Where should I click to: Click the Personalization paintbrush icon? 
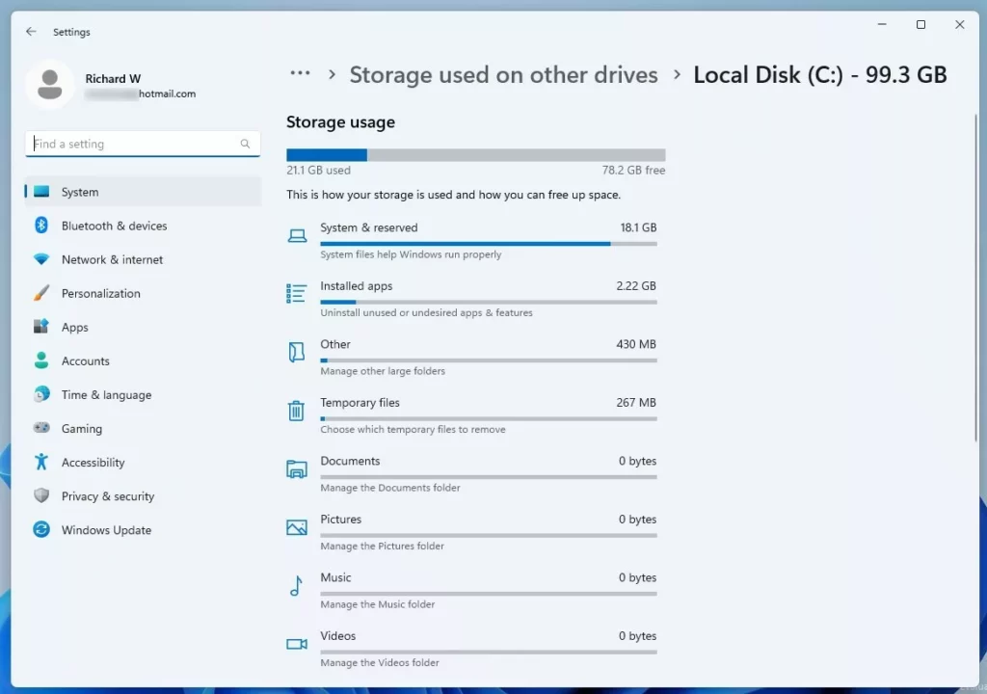tap(41, 293)
